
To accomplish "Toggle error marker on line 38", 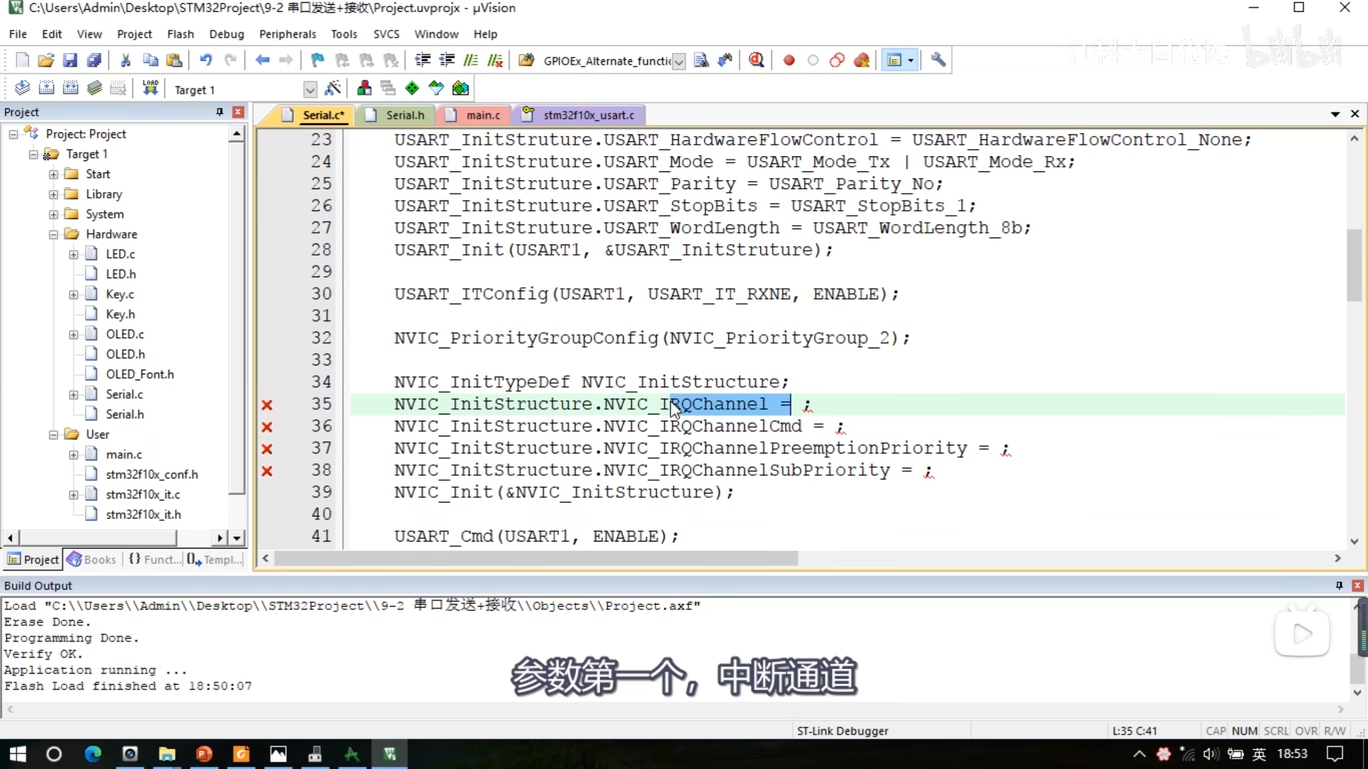I will (267, 471).
